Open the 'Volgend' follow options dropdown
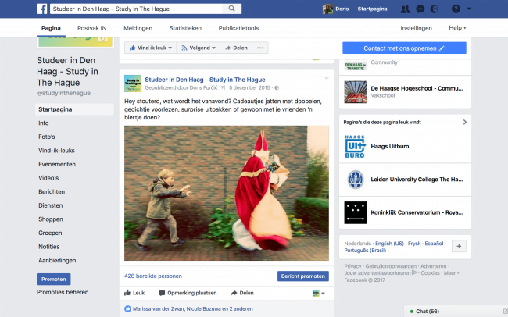The image size is (508, 317). (199, 48)
